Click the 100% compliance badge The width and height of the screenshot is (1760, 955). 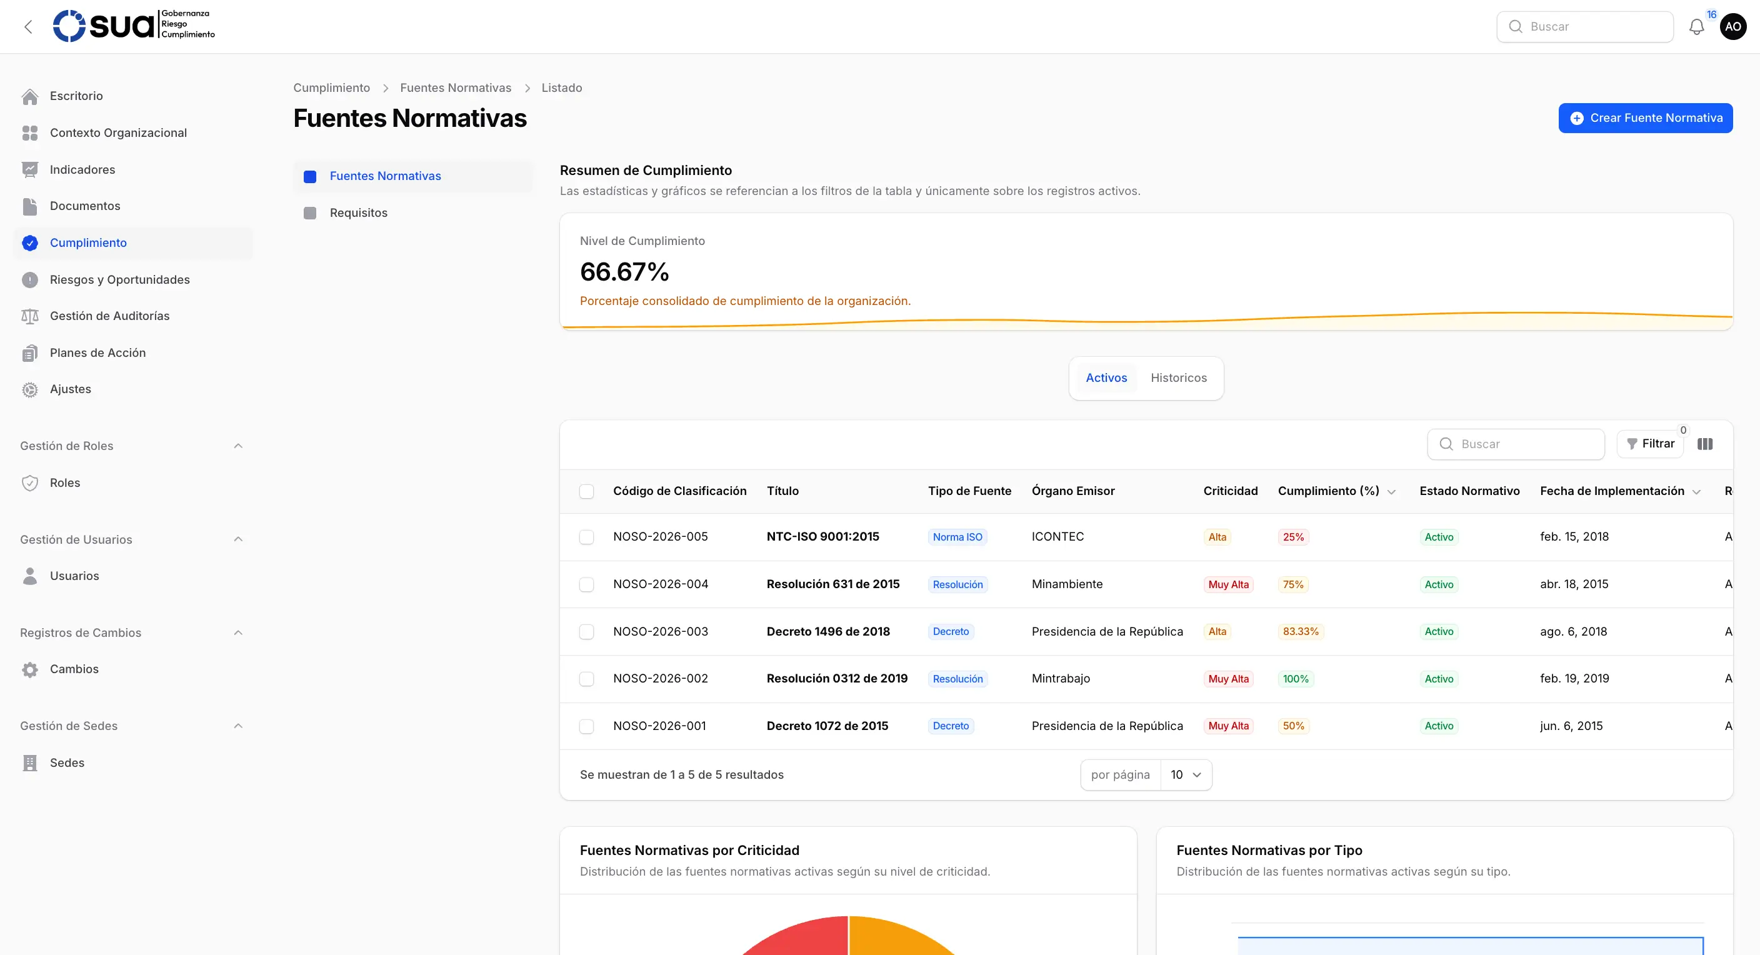coord(1296,679)
